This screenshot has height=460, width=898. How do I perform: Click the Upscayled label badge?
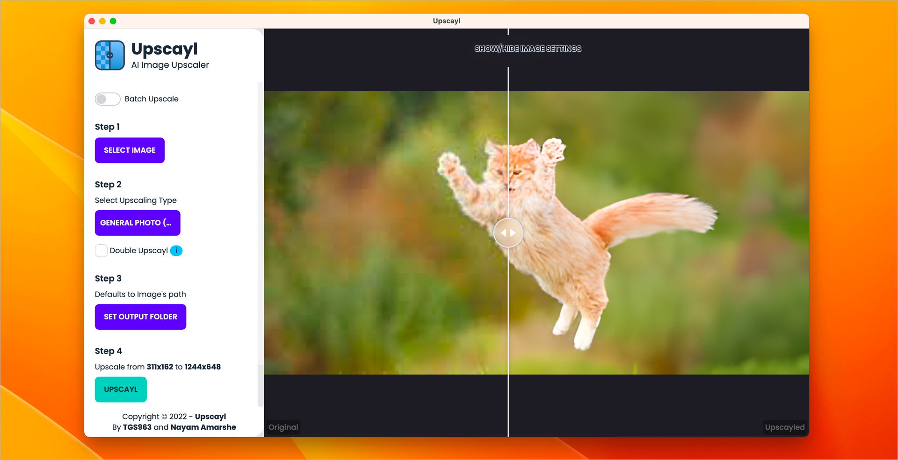point(784,427)
